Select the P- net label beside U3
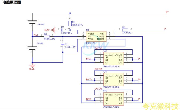This screenshot has width=180, height=110. pyautogui.click(x=139, y=99)
